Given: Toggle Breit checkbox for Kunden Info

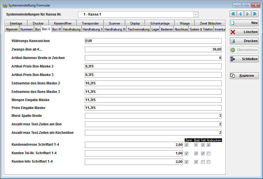Looking at the screenshot, I should point(196,162).
